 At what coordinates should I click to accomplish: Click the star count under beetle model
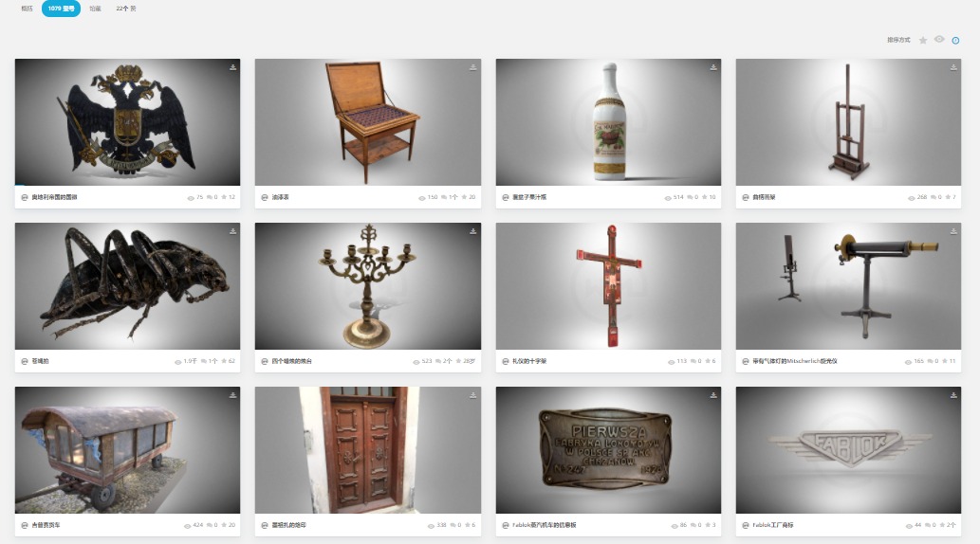(x=228, y=361)
